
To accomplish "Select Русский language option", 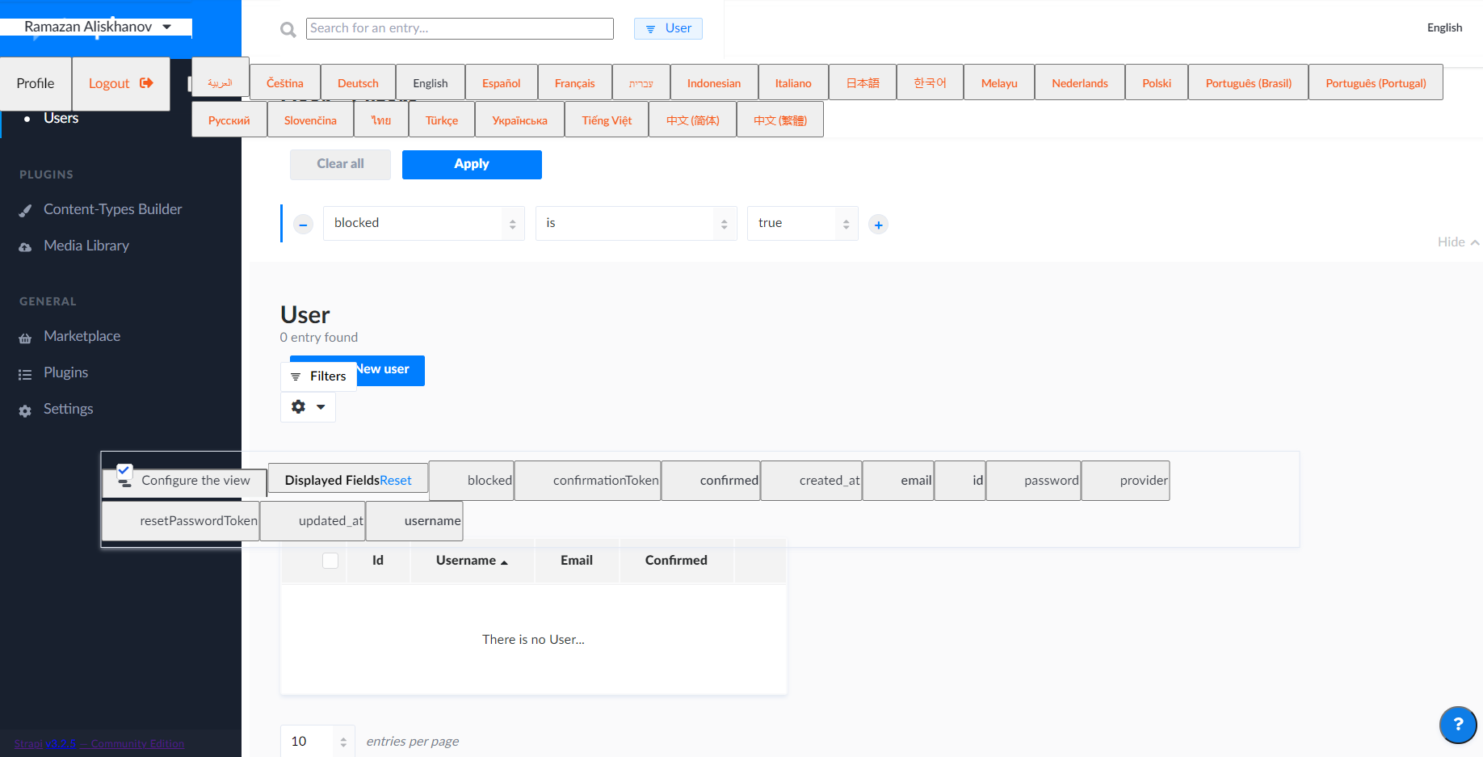I will tap(229, 120).
